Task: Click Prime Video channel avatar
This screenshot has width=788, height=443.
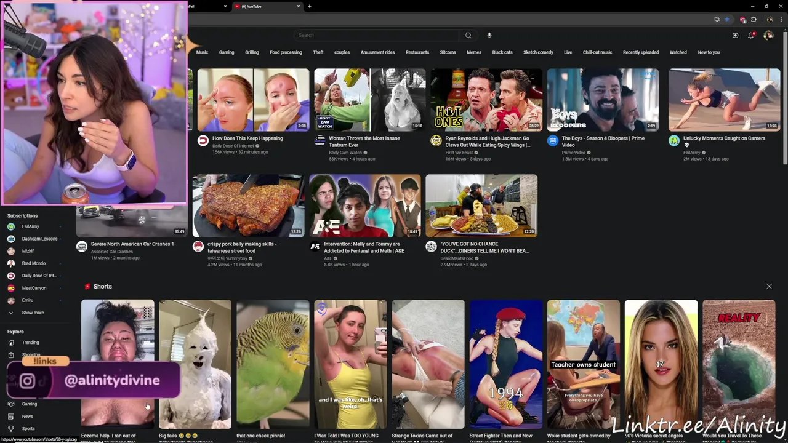Action: [x=552, y=140]
